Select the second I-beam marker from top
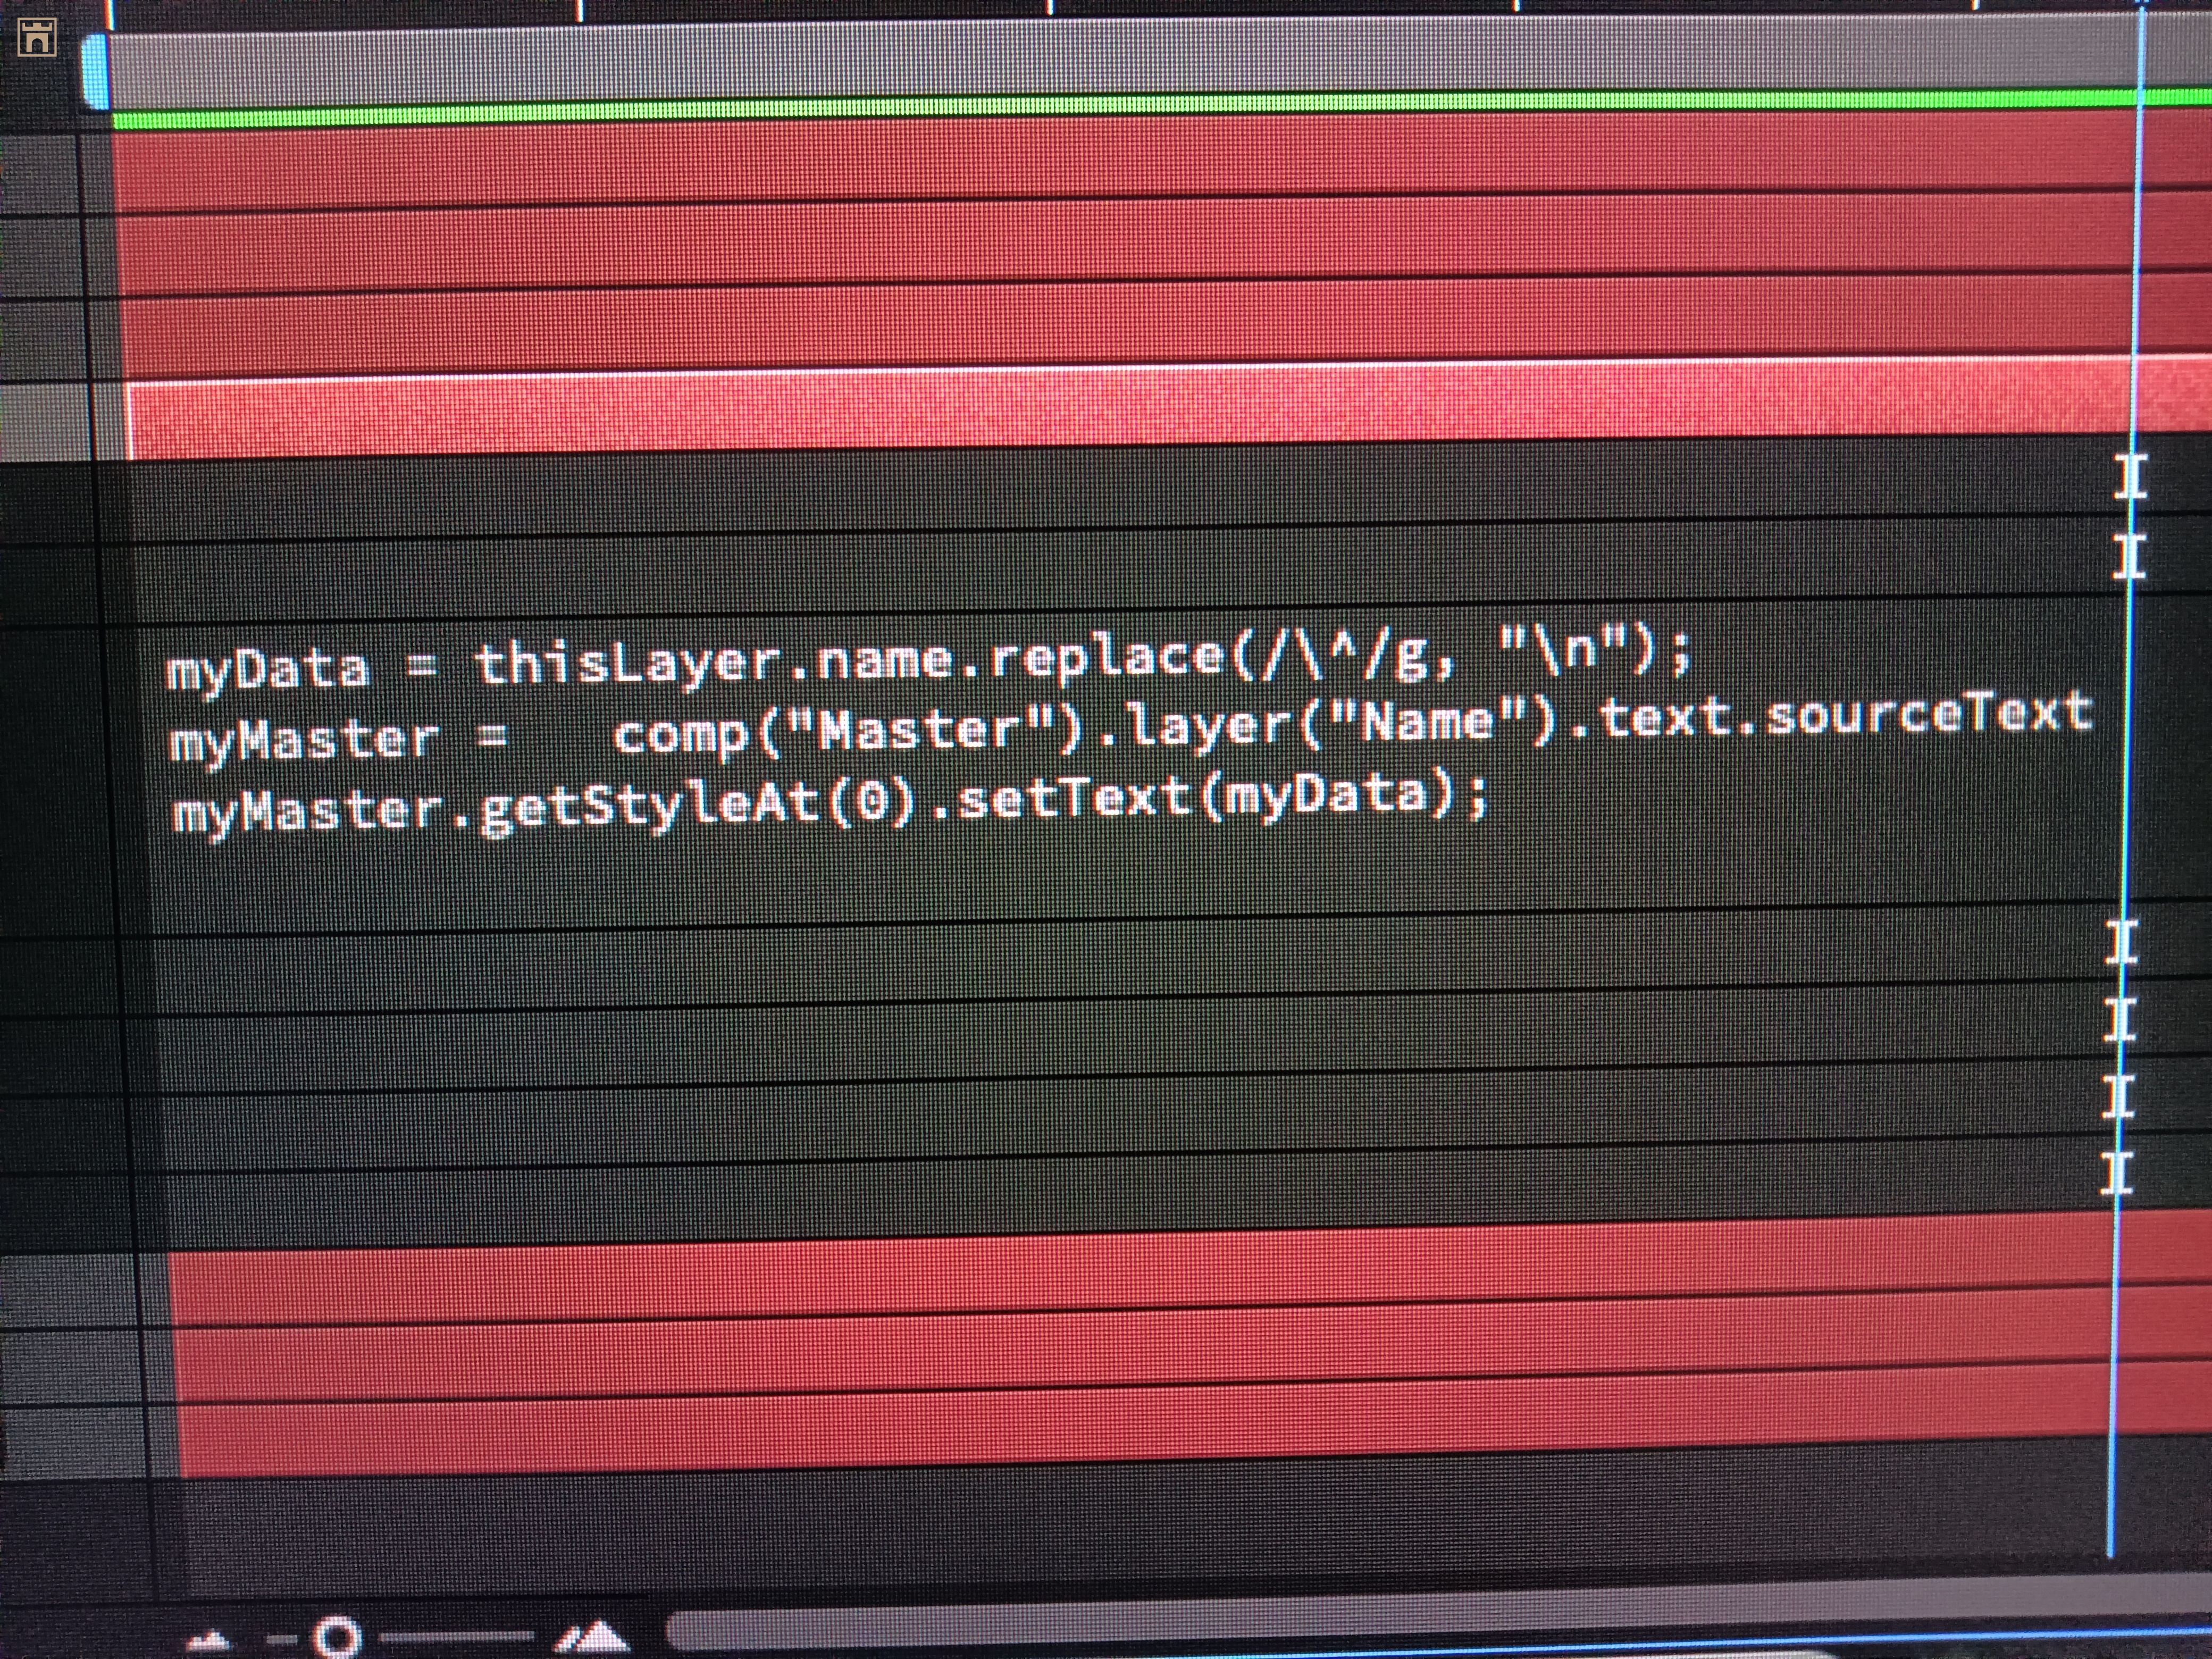The height and width of the screenshot is (1659, 2212). coord(2129,556)
